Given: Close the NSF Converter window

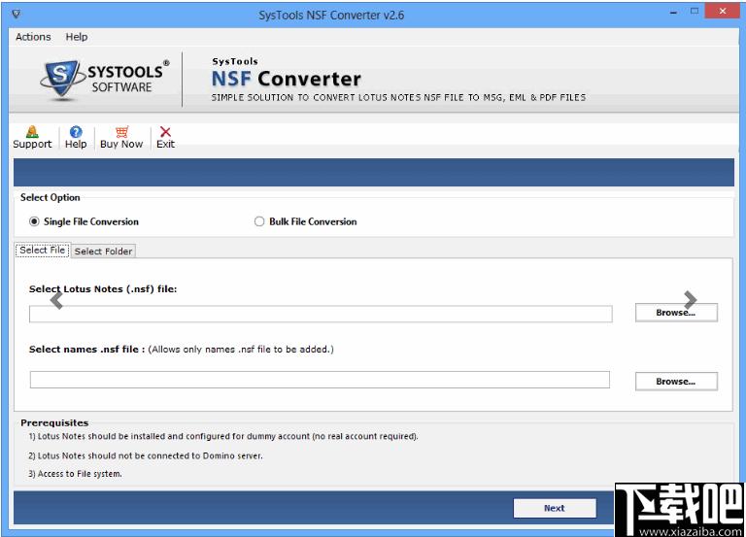Looking at the screenshot, I should click(x=723, y=11).
